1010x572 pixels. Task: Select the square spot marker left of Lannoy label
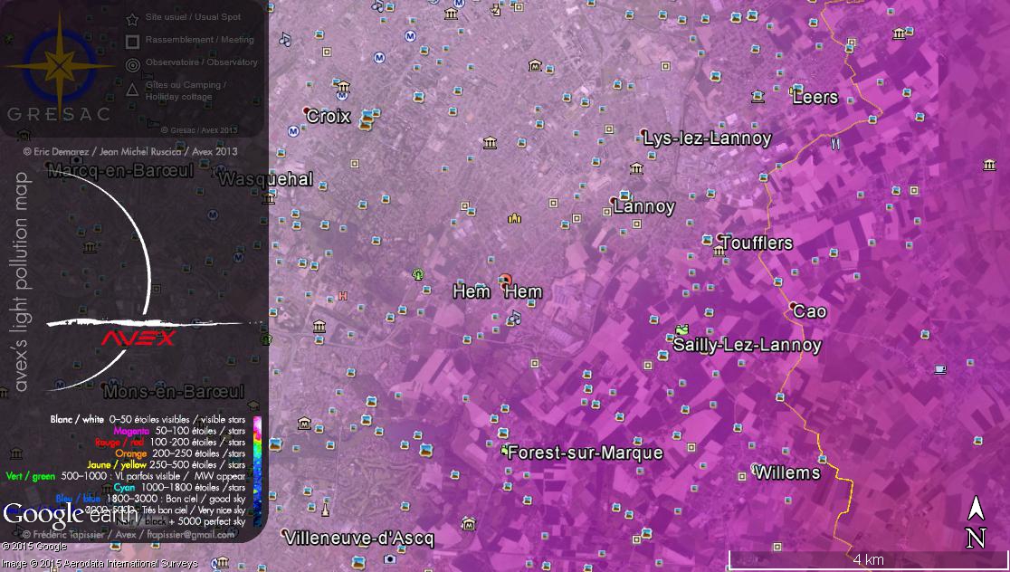[x=606, y=211]
